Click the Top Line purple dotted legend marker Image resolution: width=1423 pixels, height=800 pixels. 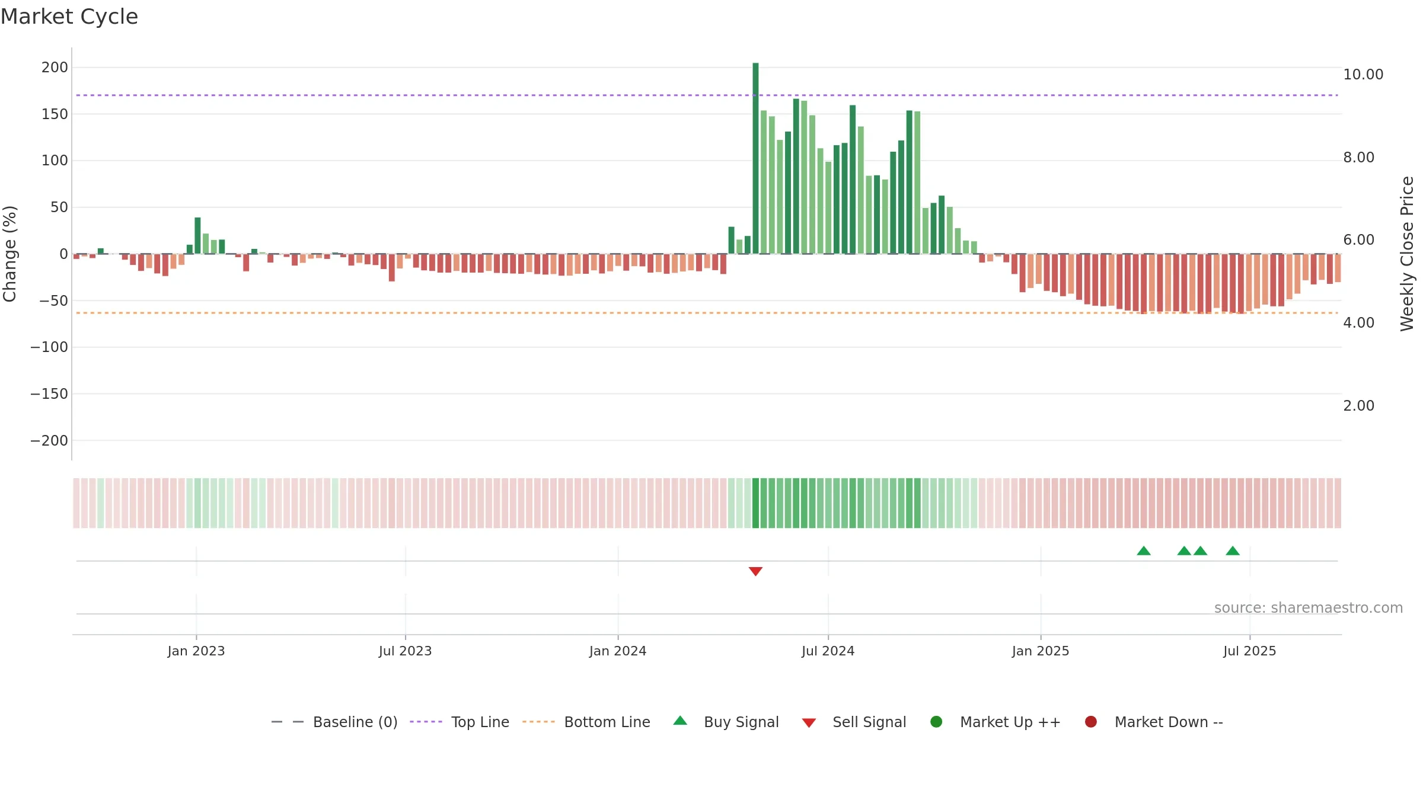coord(426,722)
